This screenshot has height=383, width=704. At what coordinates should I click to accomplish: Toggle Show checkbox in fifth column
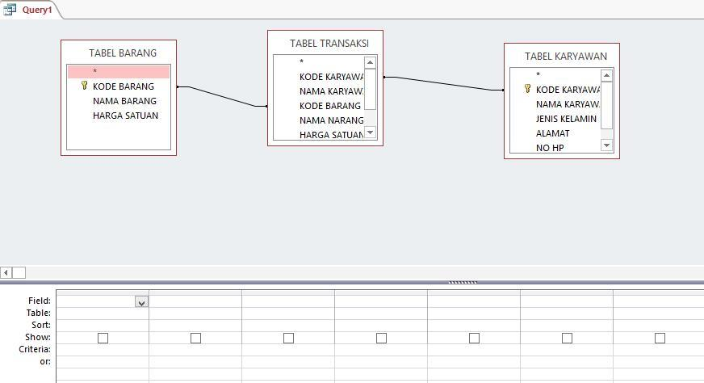click(x=474, y=338)
